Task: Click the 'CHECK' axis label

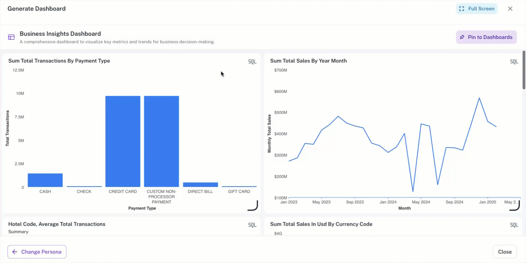Action: point(84,191)
